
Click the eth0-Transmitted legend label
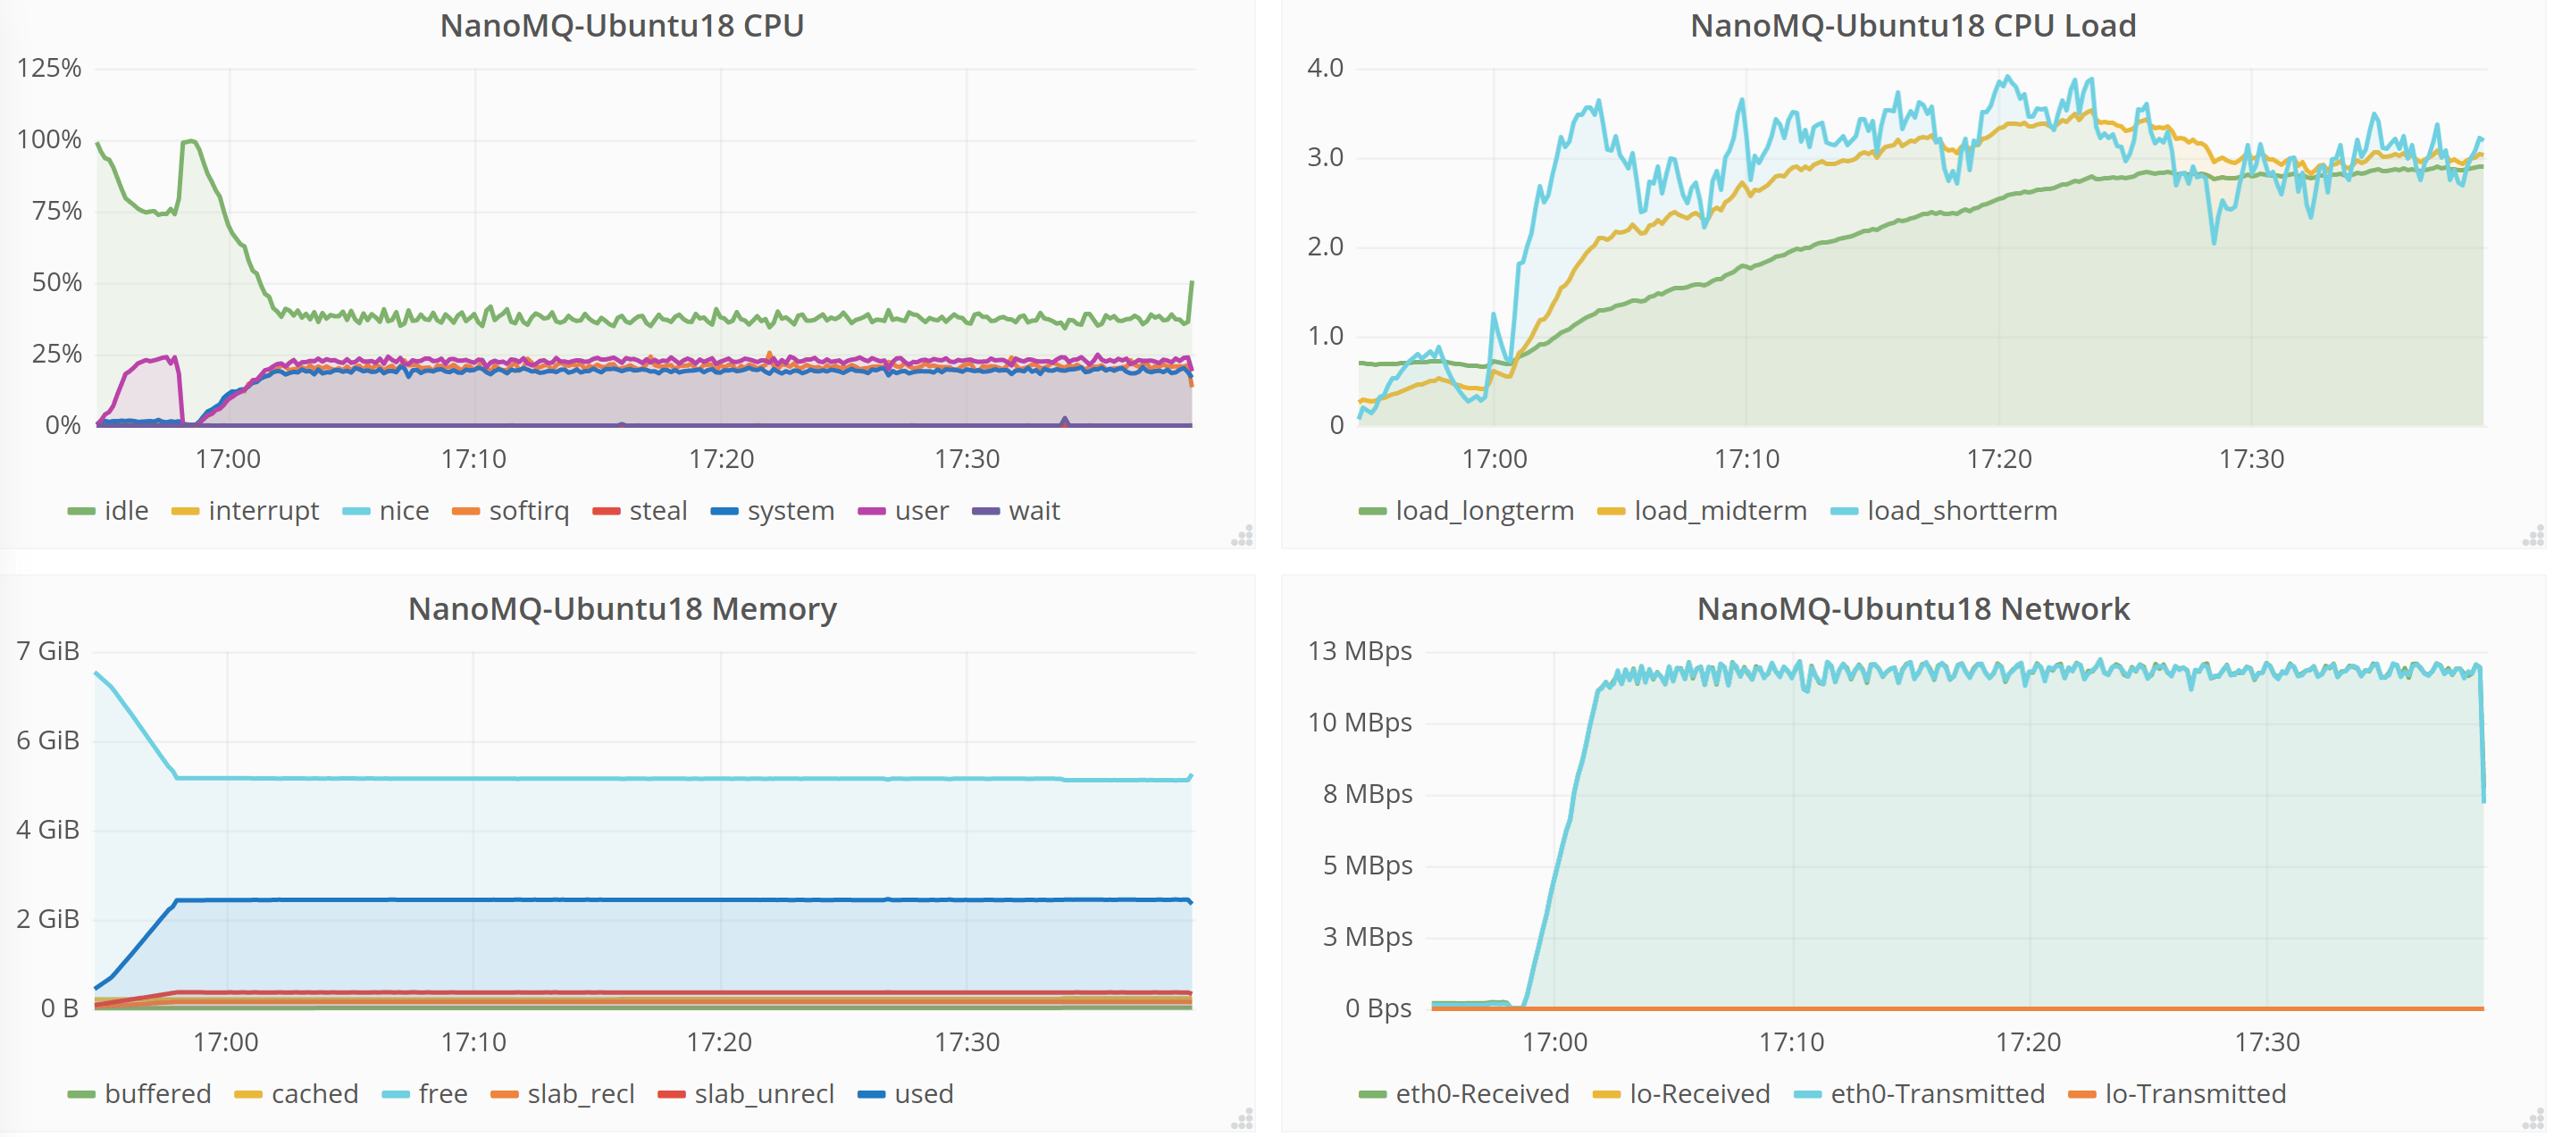[x=1938, y=1094]
